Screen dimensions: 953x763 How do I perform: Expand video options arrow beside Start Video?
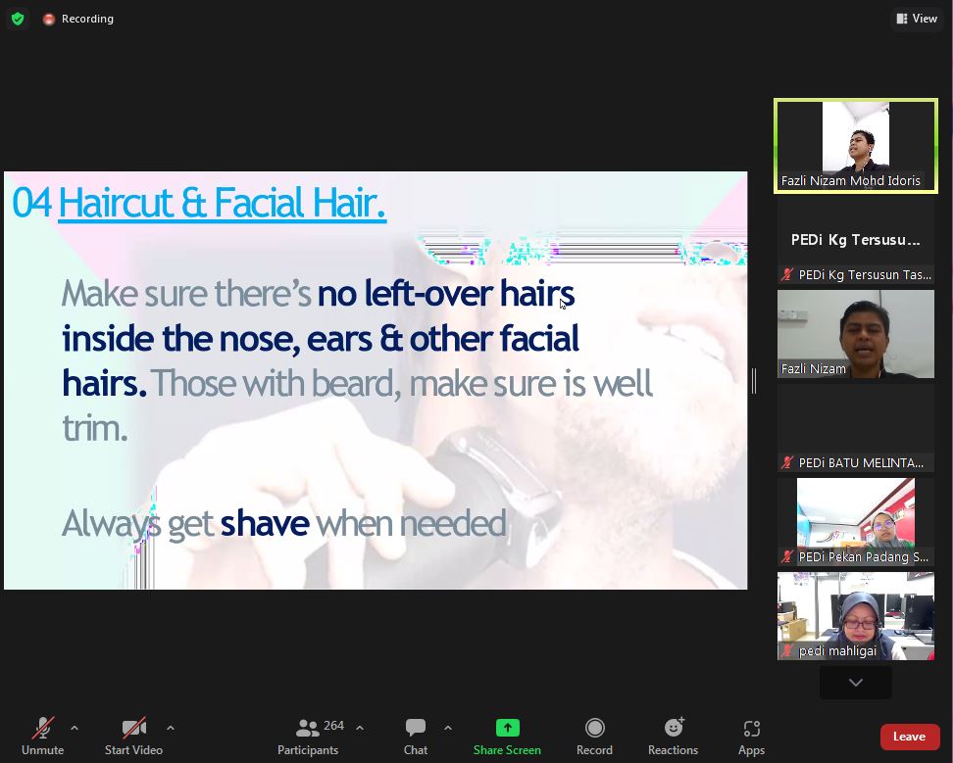pos(171,728)
